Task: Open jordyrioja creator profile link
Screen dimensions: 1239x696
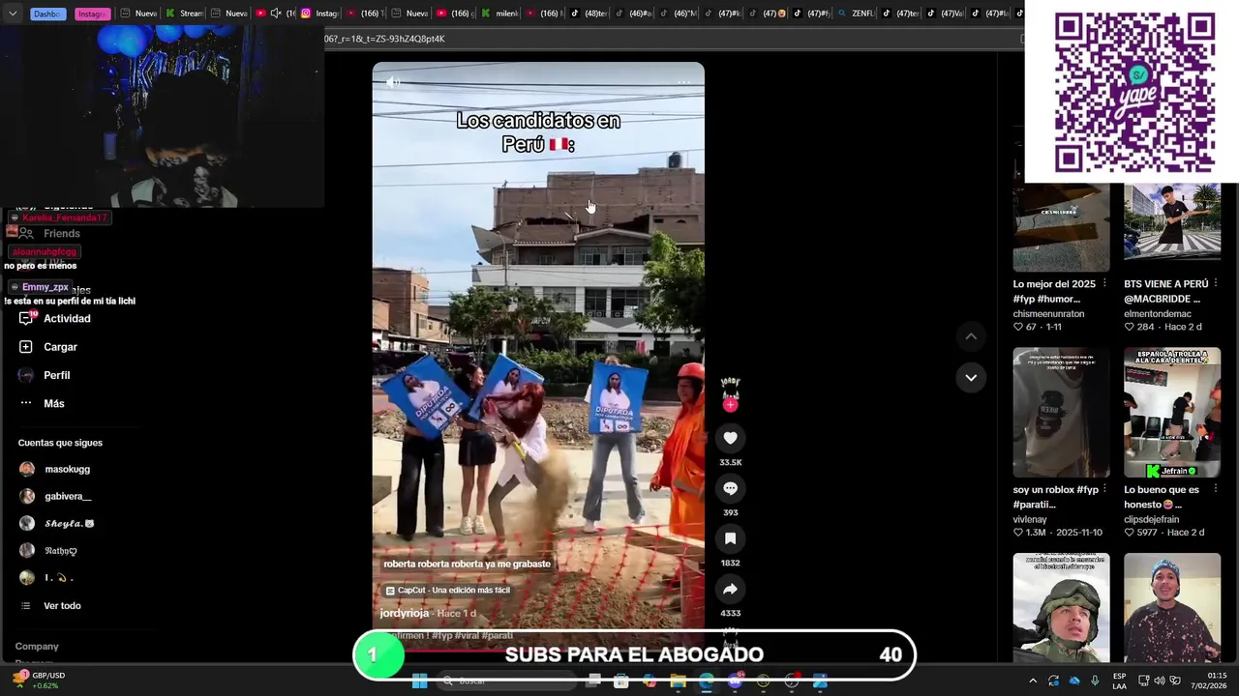Action: click(404, 613)
